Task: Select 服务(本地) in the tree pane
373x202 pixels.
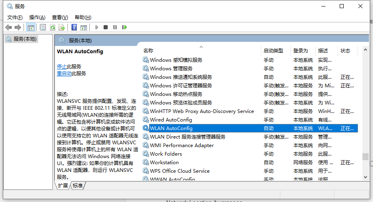Action: [22, 39]
